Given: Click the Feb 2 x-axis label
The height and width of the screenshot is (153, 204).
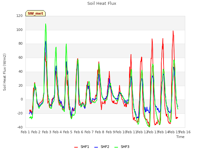Looking at the screenshot, I should tap(36, 132).
